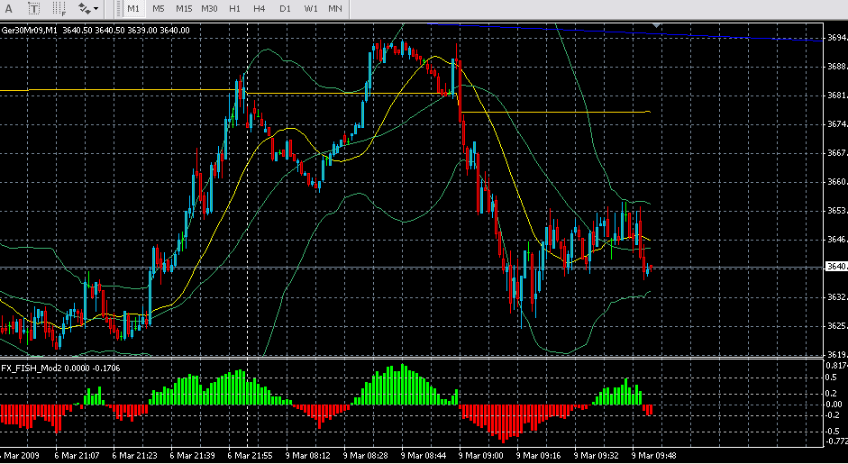The image size is (848, 464).
Task: Select the Text Label tool
Action: tap(33, 8)
